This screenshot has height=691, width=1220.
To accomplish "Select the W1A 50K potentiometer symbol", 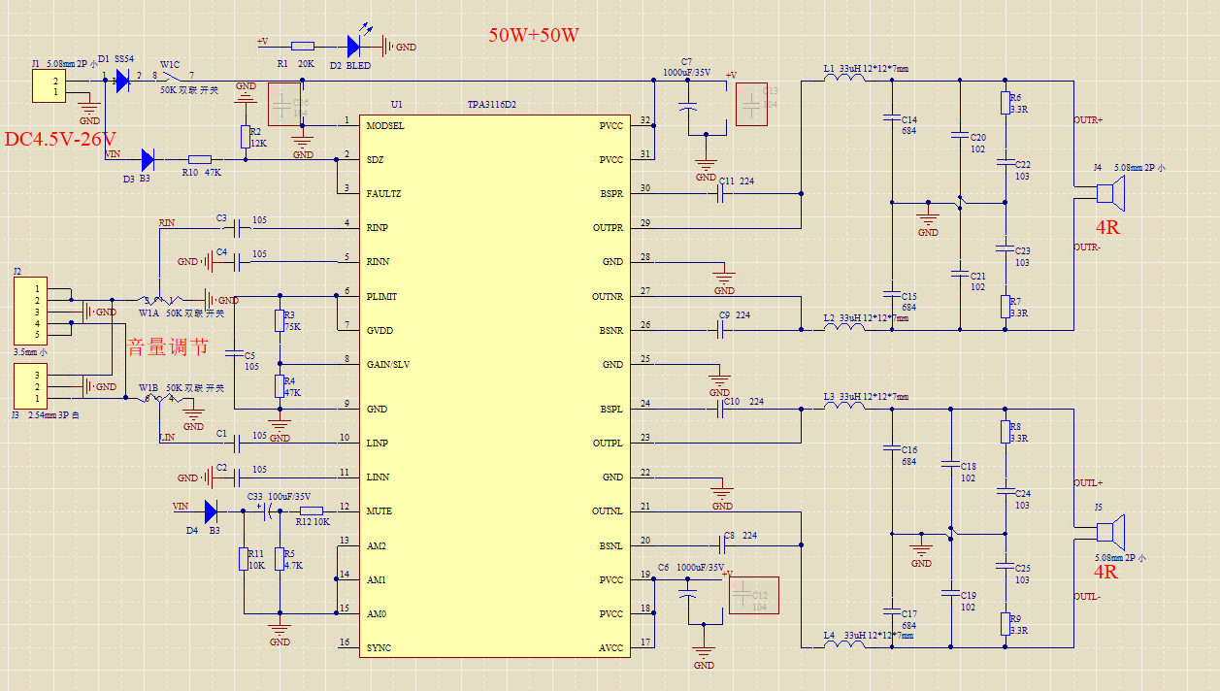I will 158,299.
